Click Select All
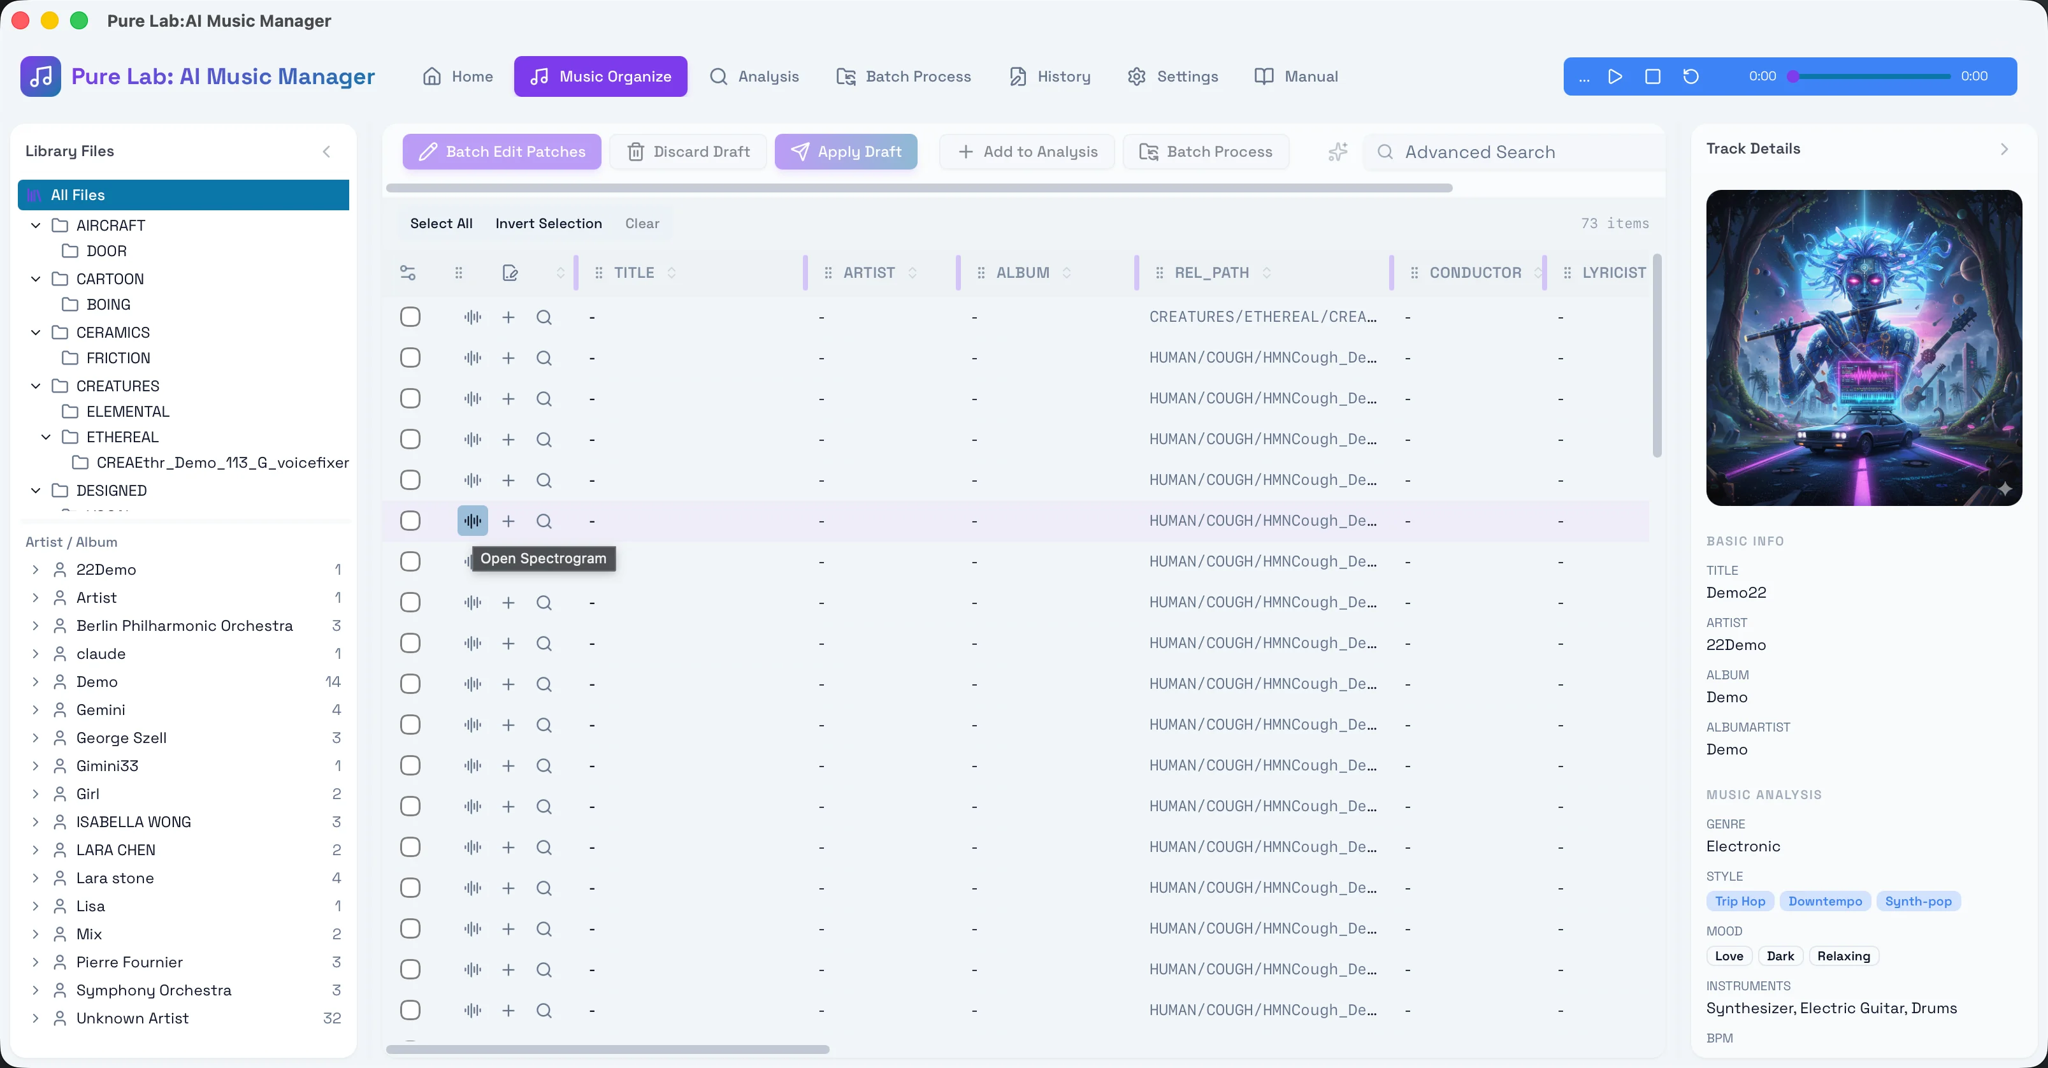 (x=441, y=224)
